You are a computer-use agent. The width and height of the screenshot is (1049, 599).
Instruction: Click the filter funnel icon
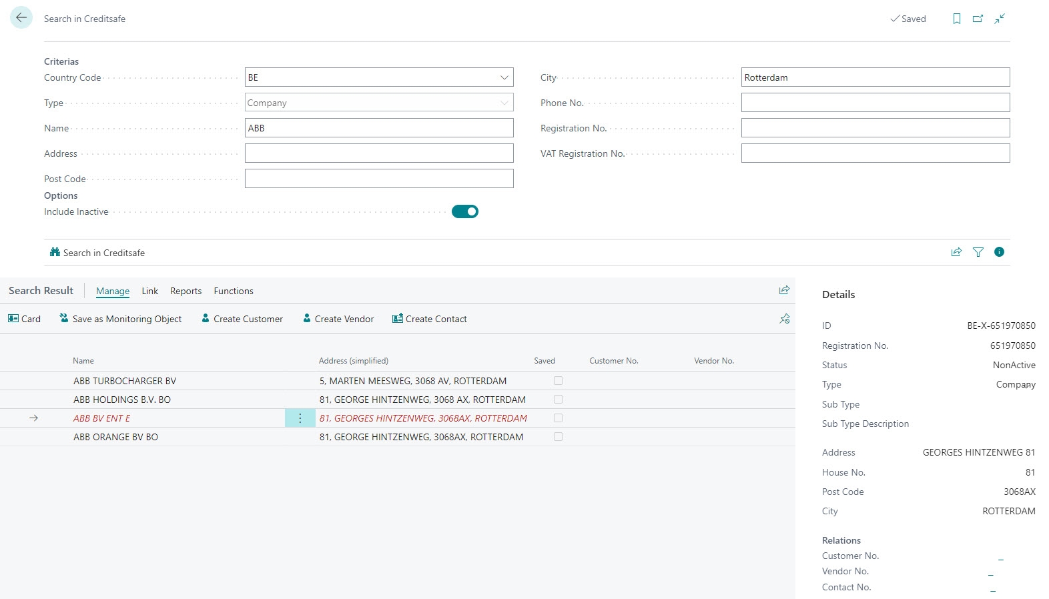(x=978, y=252)
